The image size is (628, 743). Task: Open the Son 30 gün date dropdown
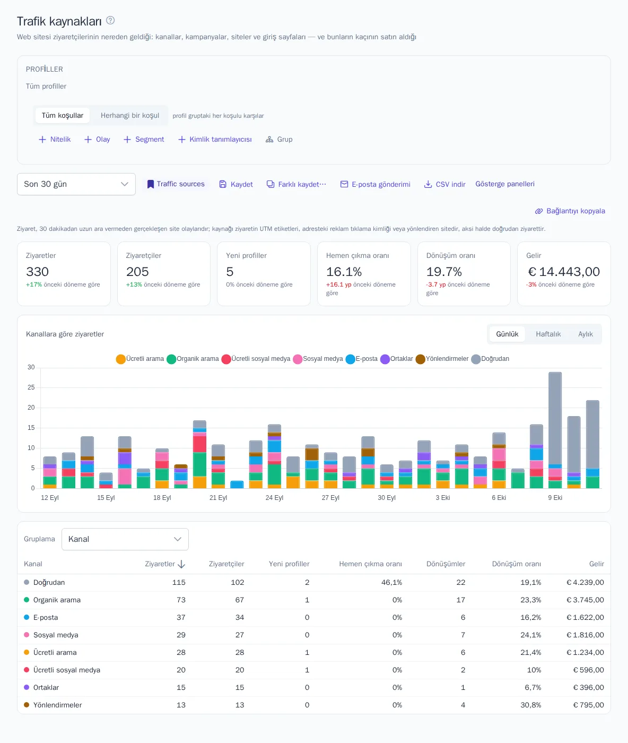click(76, 184)
